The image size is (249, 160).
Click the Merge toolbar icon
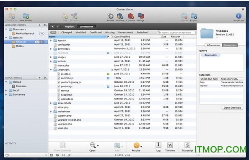tap(141, 16)
